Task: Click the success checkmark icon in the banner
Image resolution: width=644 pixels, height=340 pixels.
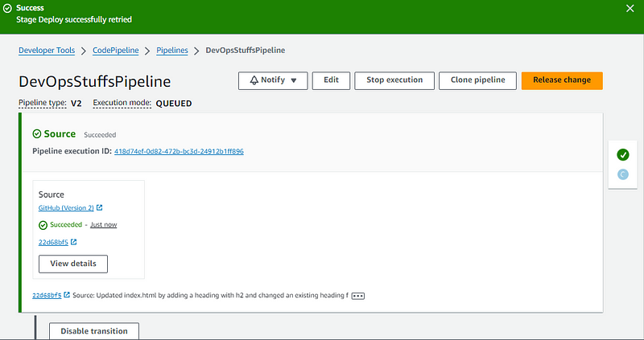Action: pyautogui.click(x=7, y=8)
